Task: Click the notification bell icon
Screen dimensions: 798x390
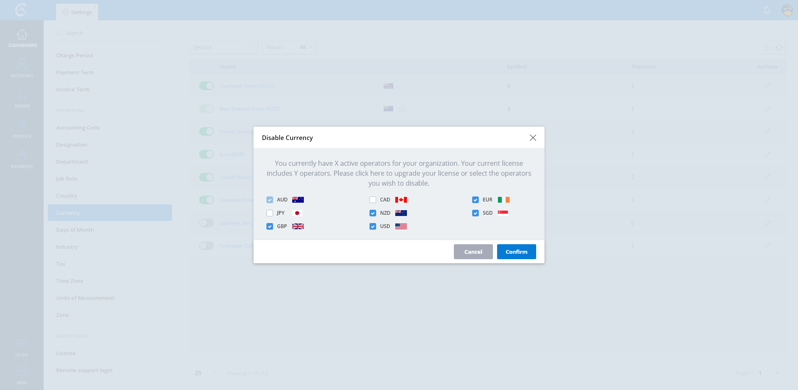Action: [767, 10]
